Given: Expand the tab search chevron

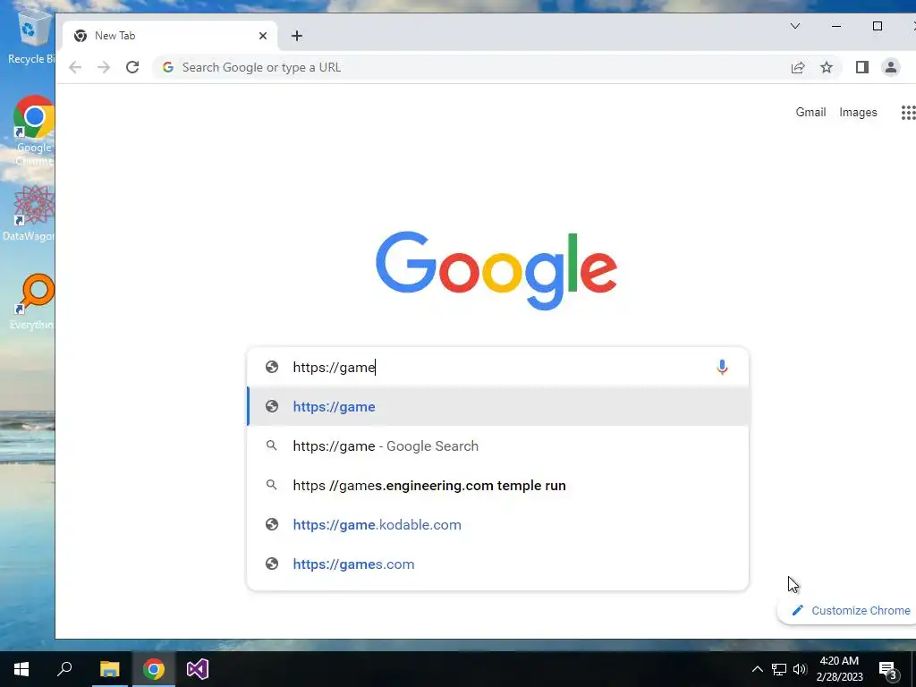Looking at the screenshot, I should [795, 26].
